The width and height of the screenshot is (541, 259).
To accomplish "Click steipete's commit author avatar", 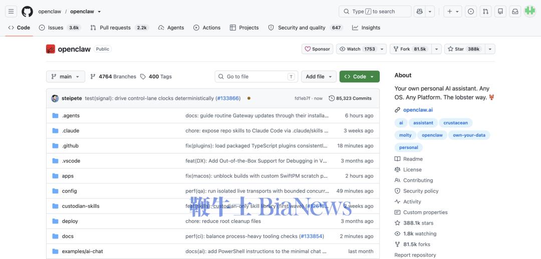I will click(x=55, y=98).
